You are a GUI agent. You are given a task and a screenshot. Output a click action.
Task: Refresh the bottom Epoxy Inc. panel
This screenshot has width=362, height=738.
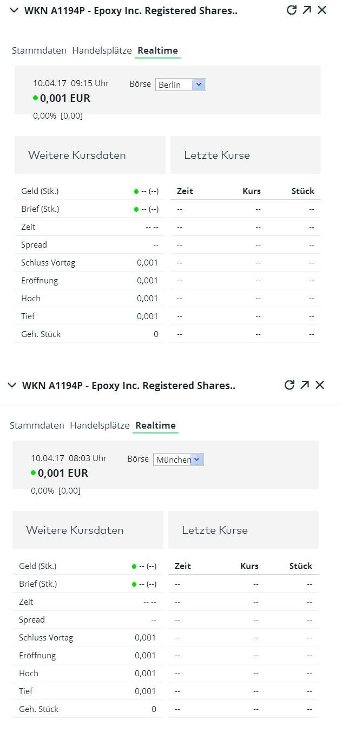(x=289, y=385)
